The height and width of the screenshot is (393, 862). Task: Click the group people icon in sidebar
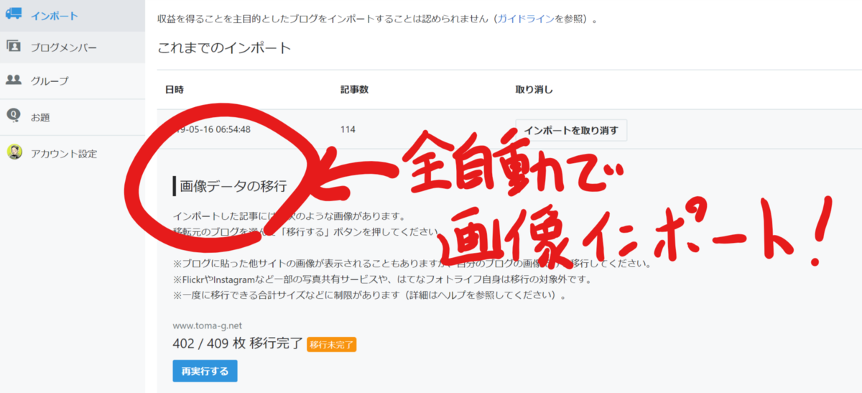point(14,80)
